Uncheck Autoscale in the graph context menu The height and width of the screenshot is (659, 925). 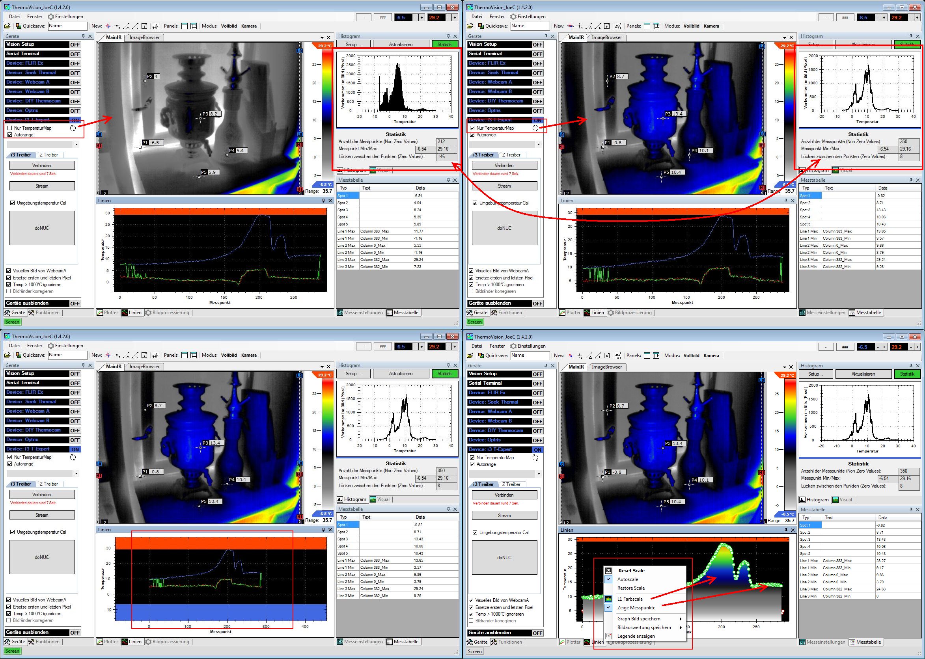click(x=627, y=579)
